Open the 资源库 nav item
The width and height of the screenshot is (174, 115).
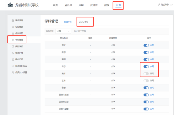click(94, 5)
